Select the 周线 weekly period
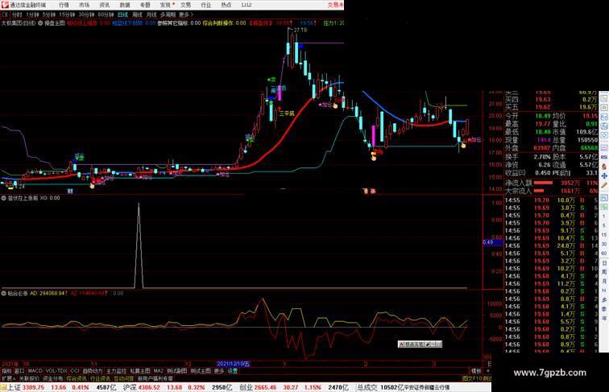Image resolution: width=609 pixels, height=392 pixels. (137, 14)
